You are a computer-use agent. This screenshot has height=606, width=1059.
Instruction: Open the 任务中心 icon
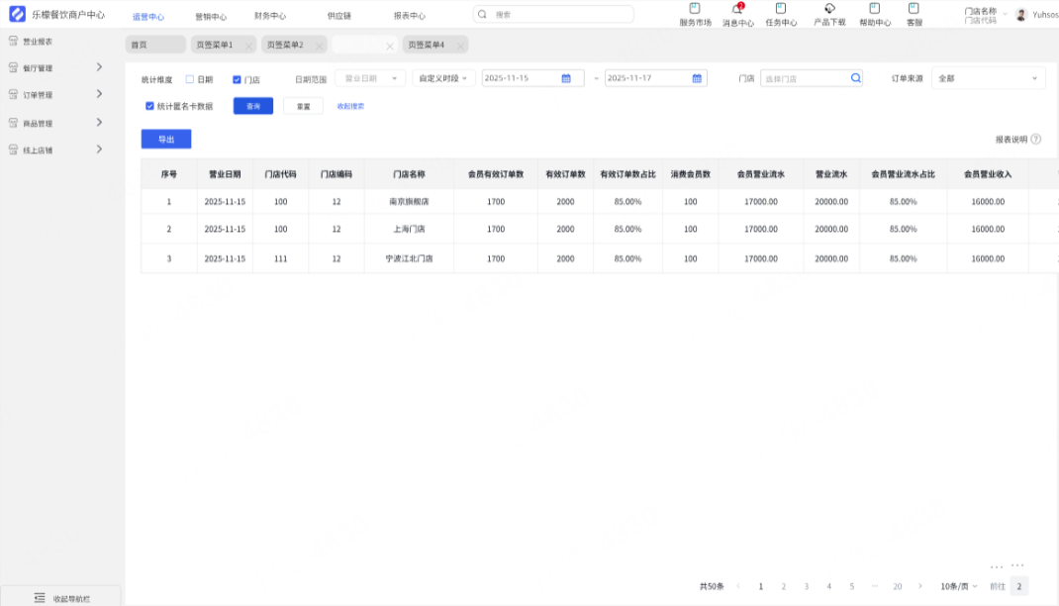click(x=781, y=8)
